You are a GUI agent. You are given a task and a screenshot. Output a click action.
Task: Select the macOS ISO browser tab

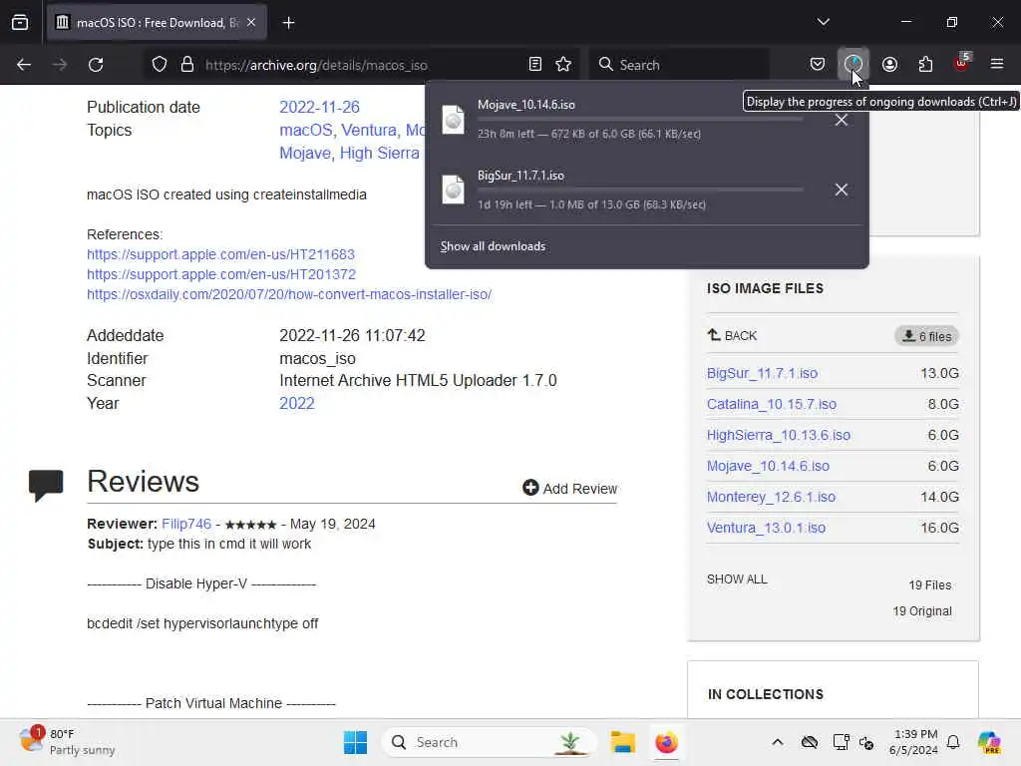click(x=157, y=23)
